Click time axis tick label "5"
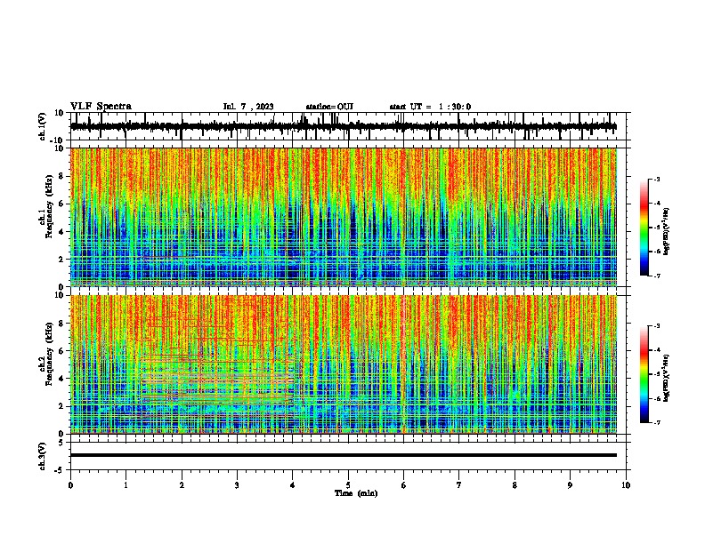Image resolution: width=705 pixels, height=544 pixels. point(348,485)
